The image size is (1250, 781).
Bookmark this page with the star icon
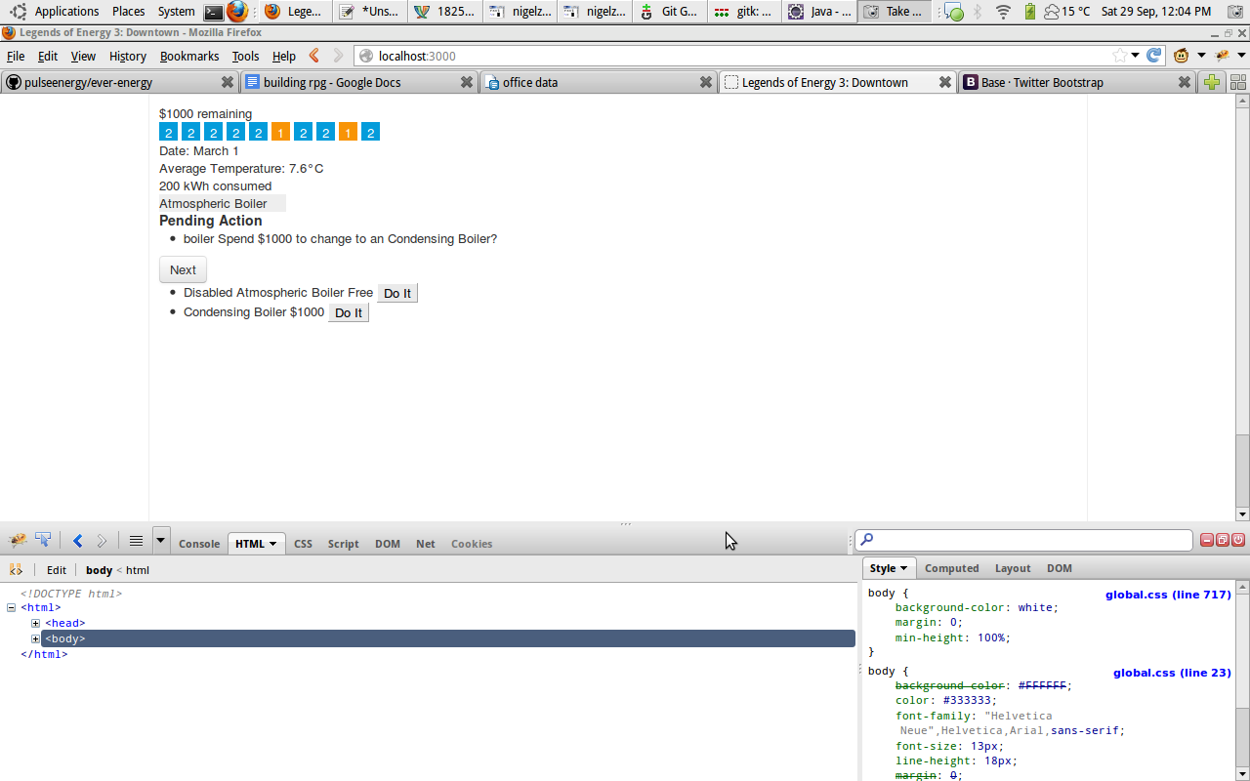click(1119, 56)
